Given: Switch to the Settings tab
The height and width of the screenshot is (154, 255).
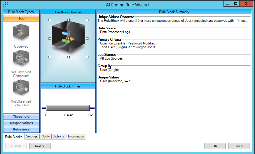Looking at the screenshot, I should pos(32,136).
